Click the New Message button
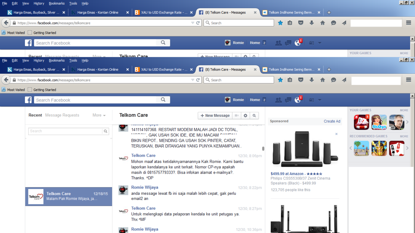 215,116
